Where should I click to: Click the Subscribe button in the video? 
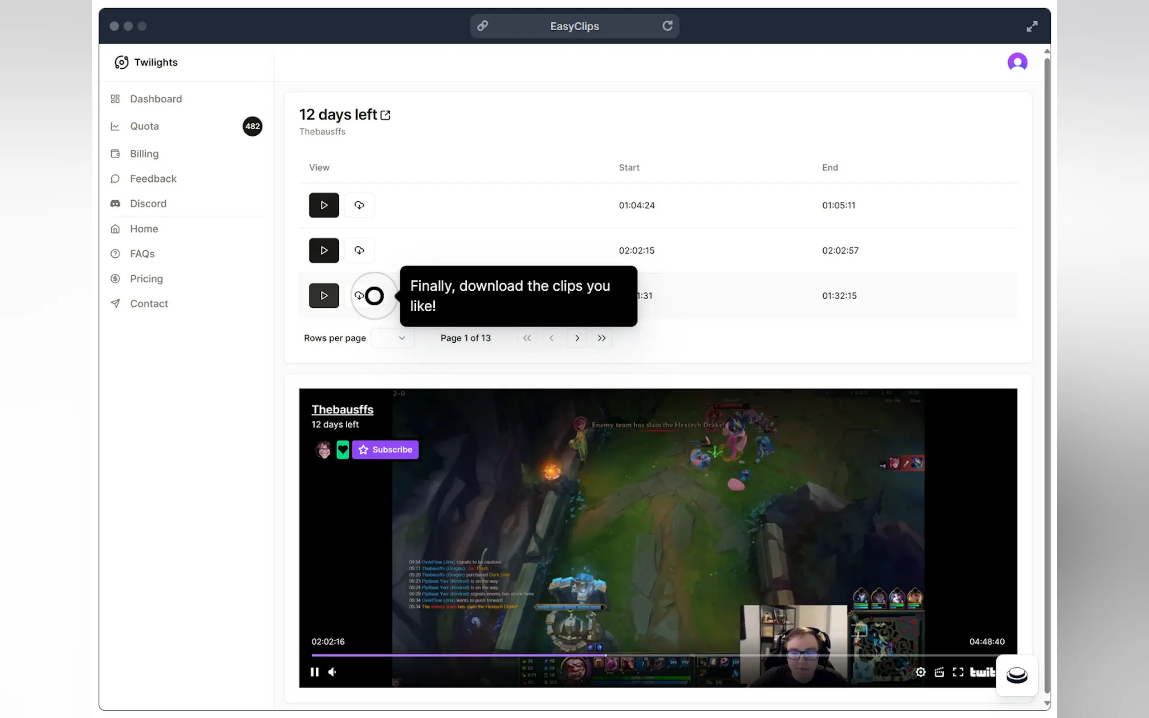385,449
